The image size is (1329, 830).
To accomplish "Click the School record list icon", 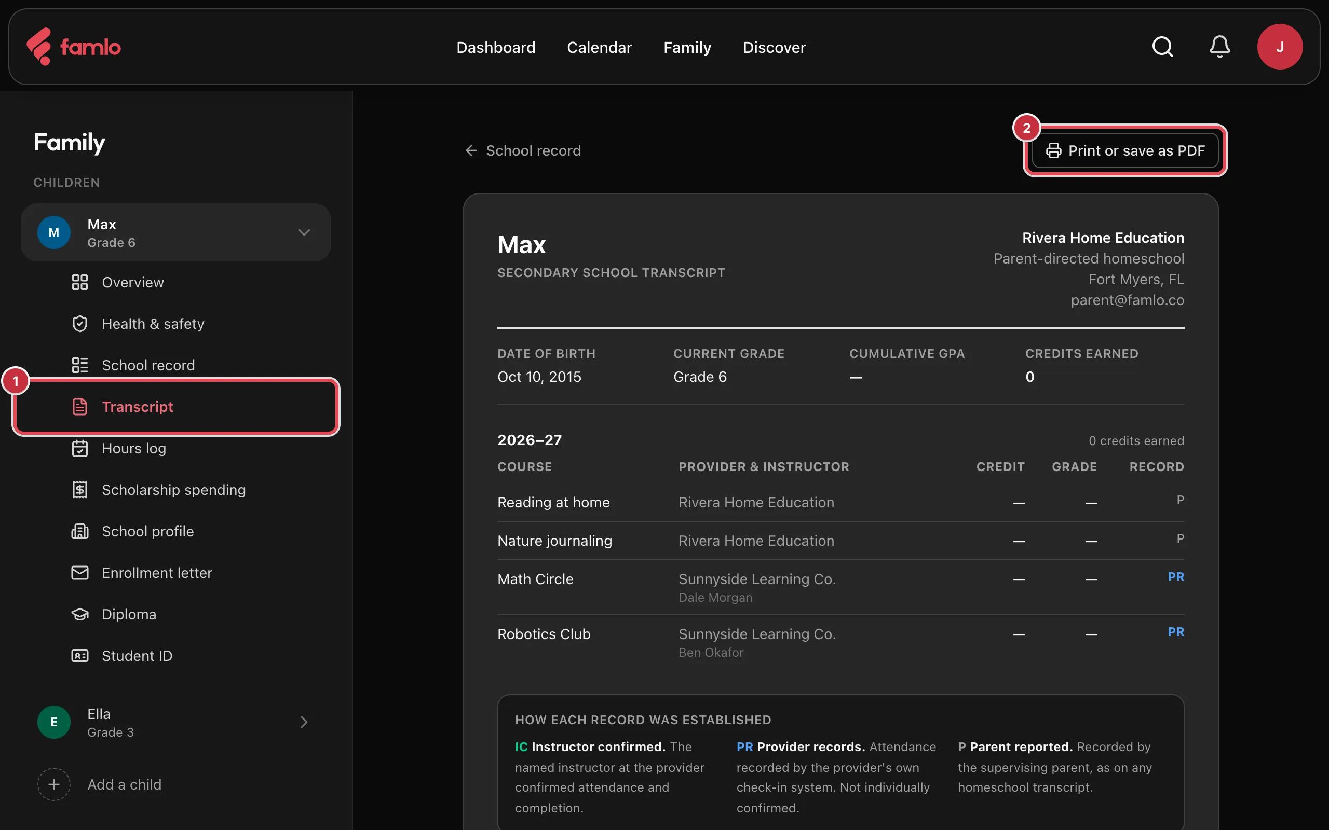I will pyautogui.click(x=79, y=365).
